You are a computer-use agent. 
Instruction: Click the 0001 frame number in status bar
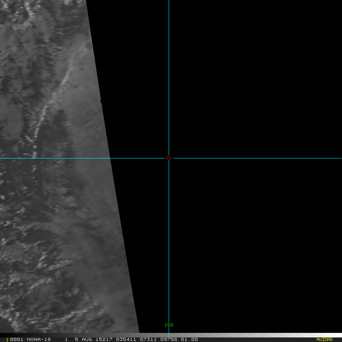16,339
